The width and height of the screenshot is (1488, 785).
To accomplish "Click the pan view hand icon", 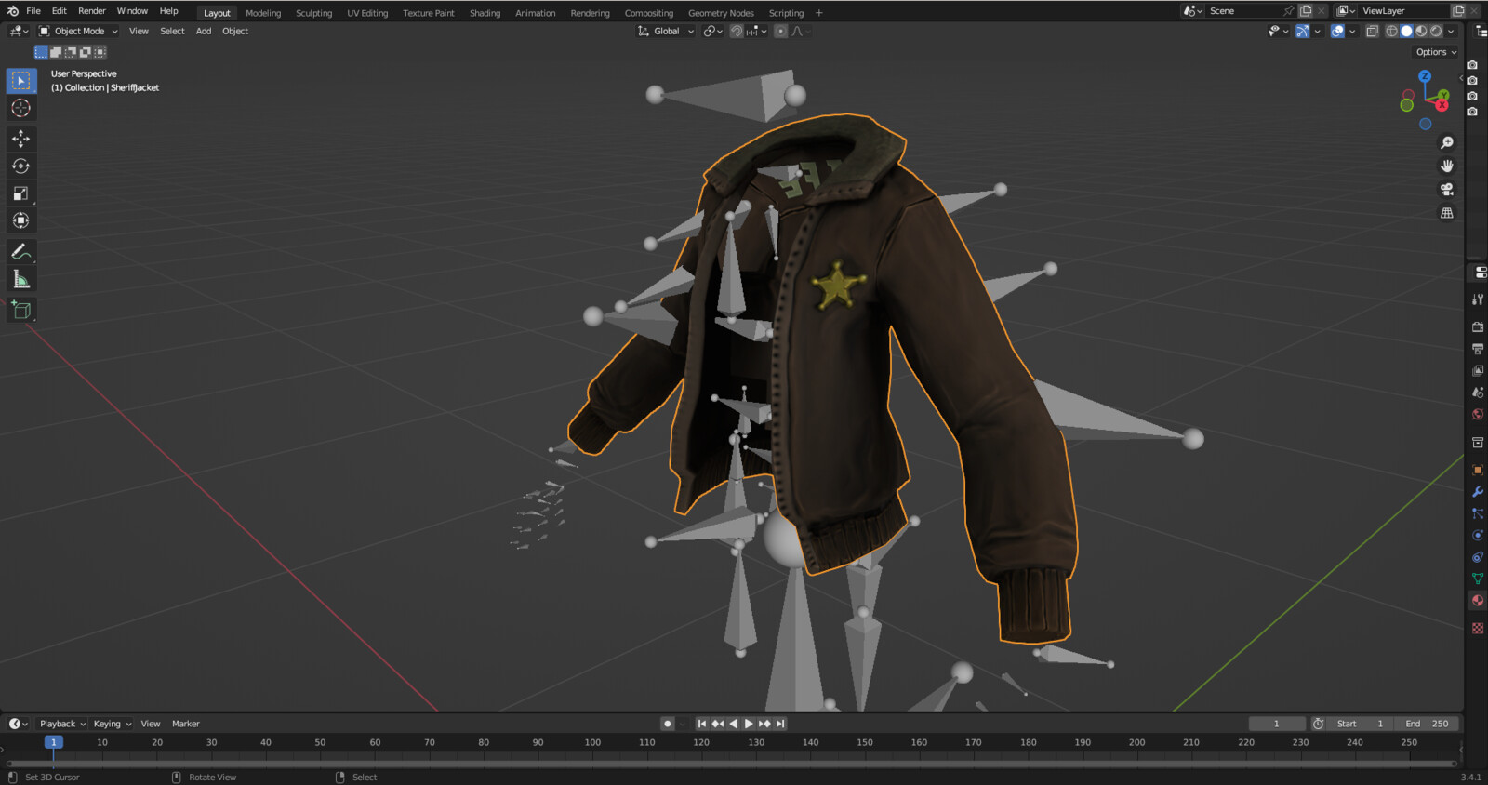I will (x=1447, y=166).
